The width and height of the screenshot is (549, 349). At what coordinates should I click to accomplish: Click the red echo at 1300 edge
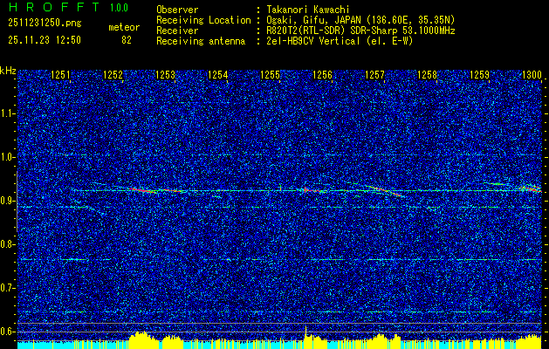coord(532,188)
